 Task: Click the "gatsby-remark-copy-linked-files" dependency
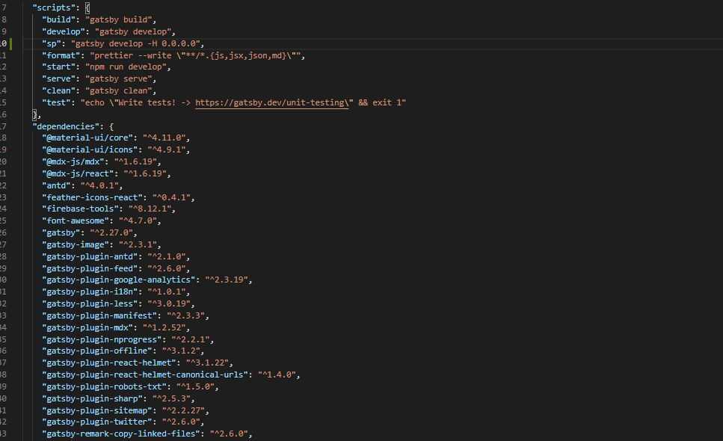click(121, 434)
